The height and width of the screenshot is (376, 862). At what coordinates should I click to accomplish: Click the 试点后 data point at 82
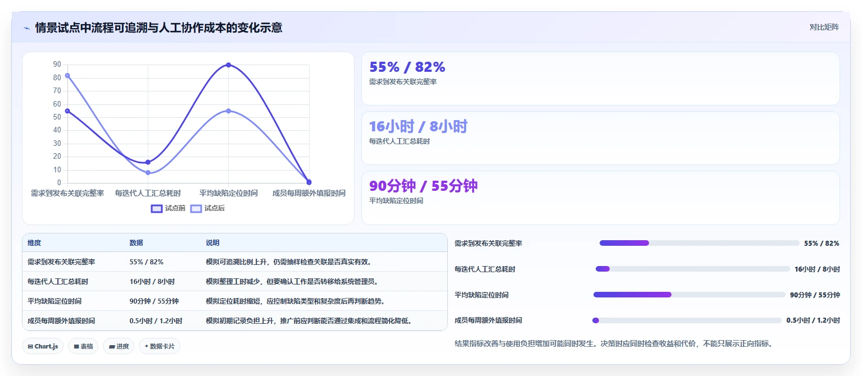(x=67, y=75)
